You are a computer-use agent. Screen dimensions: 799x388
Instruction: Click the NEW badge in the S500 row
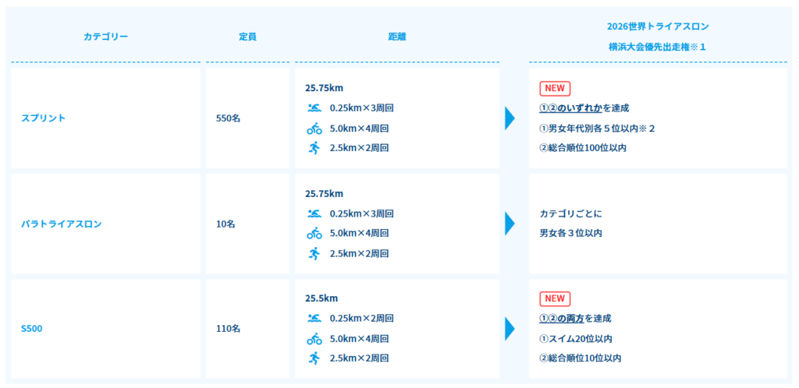click(x=555, y=298)
